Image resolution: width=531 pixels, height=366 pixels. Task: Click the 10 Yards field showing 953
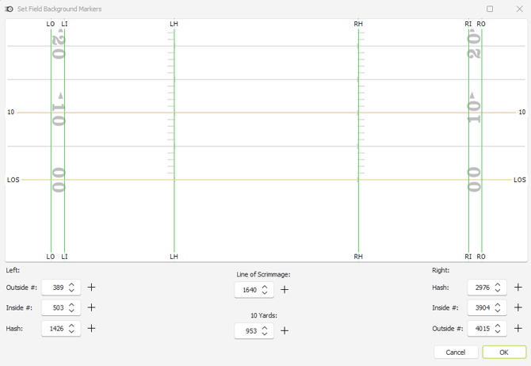pyautogui.click(x=254, y=331)
